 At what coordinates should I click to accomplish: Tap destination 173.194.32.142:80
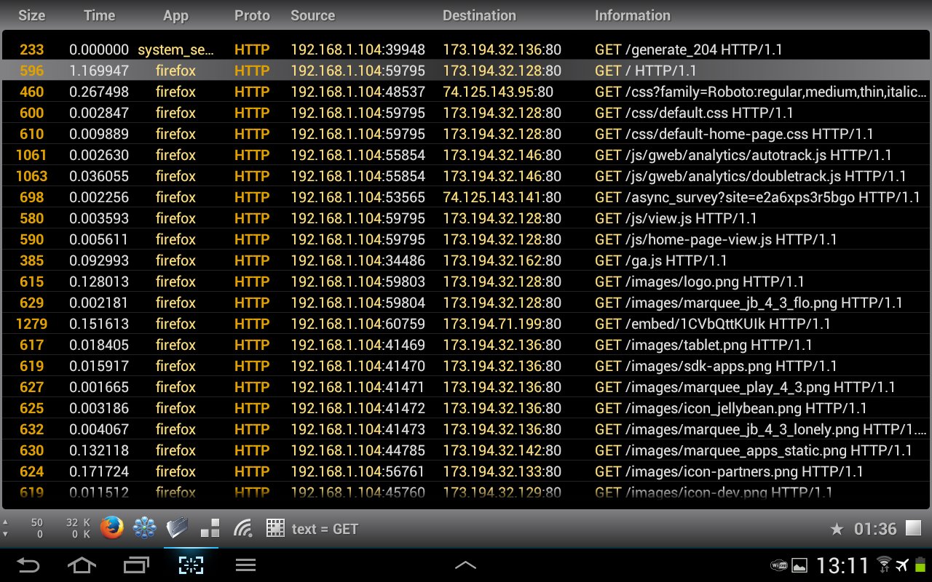point(502,450)
